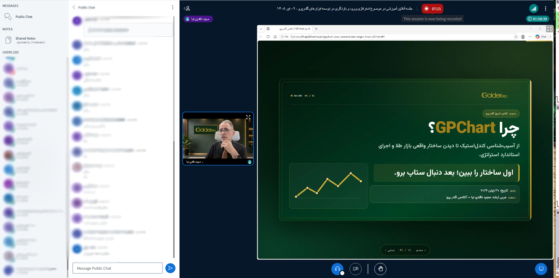Open the Shared Notes item
The width and height of the screenshot is (559, 278).
(x=25, y=40)
